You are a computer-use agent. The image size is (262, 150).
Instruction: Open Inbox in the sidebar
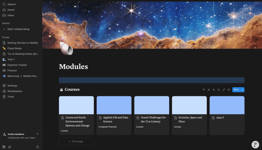tap(11, 15)
